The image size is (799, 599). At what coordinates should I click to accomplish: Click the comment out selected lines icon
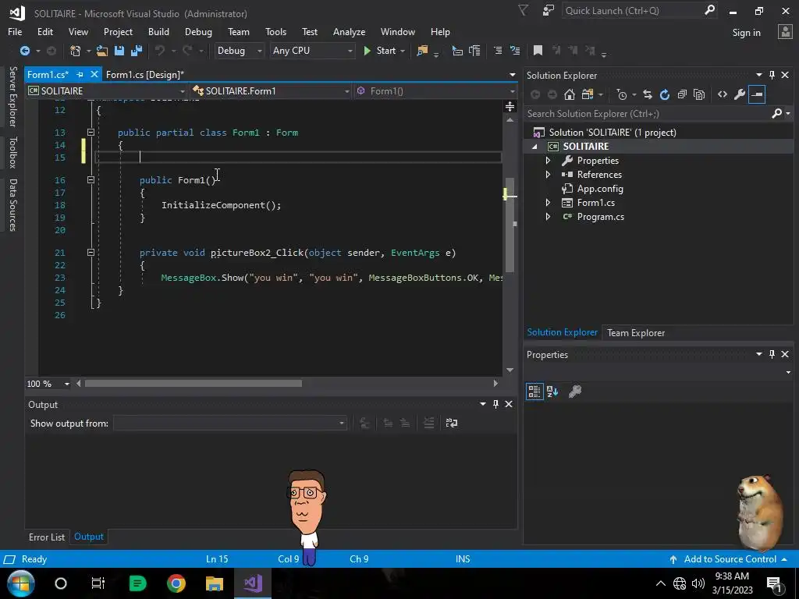[x=498, y=51]
